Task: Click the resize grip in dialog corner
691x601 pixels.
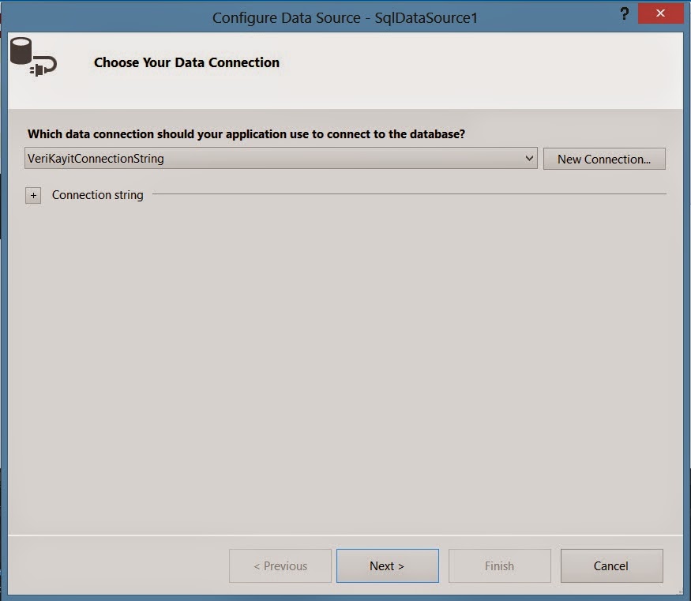Action: [x=679, y=592]
